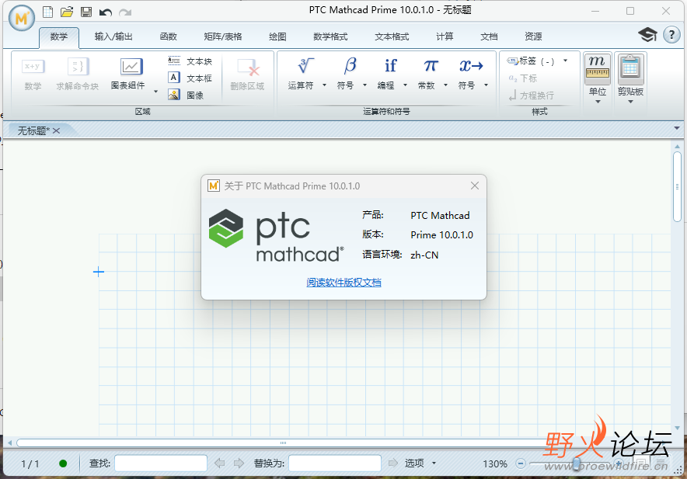
Task: Click the vertical scrollbar thumb
Action: (678, 187)
